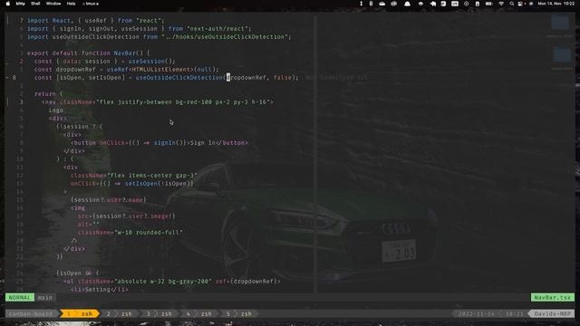Open the kitty application menu
This screenshot has width=580, height=326.
20,4
